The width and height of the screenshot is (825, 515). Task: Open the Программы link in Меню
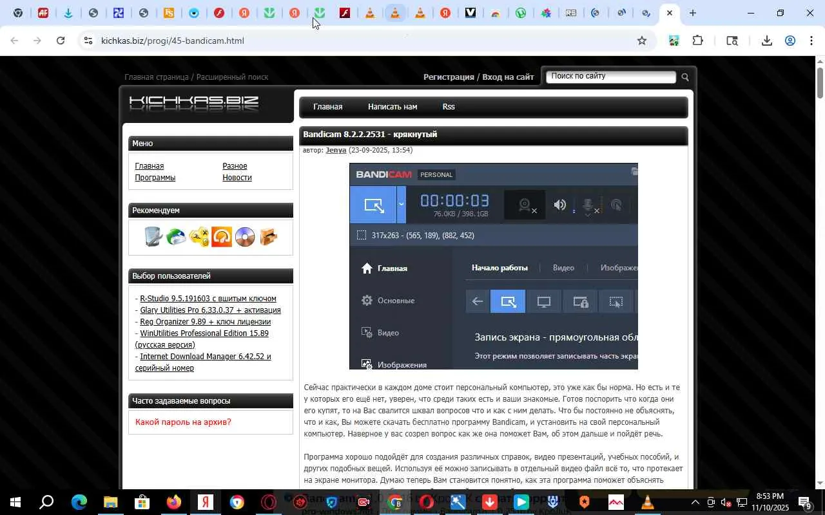155,178
